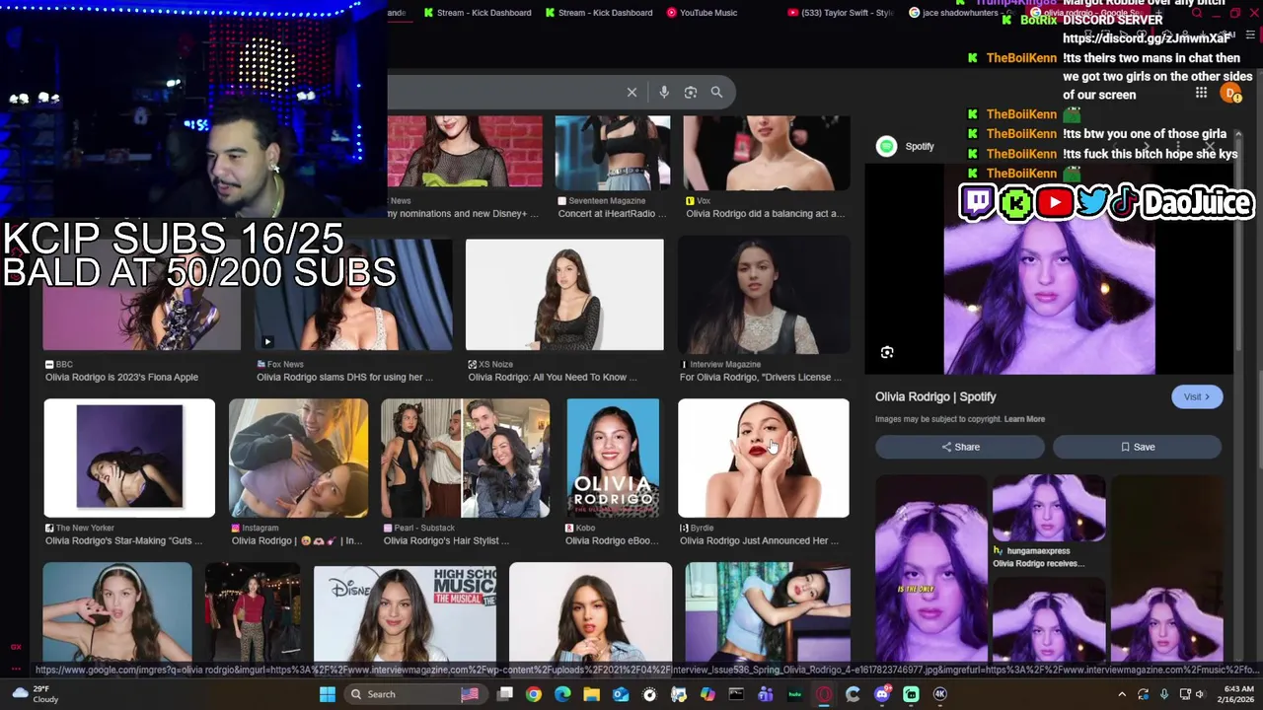Open Search by image with the lens icon

pos(691,92)
